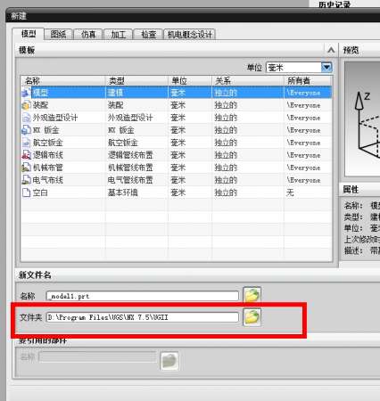
Task: Open the 检查 tab
Action: [x=148, y=35]
